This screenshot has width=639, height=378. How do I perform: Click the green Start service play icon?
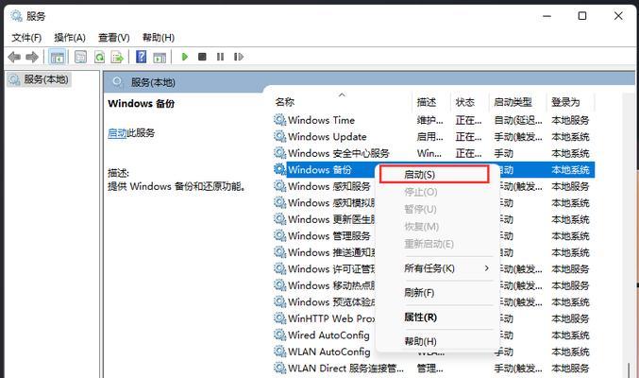pos(185,57)
